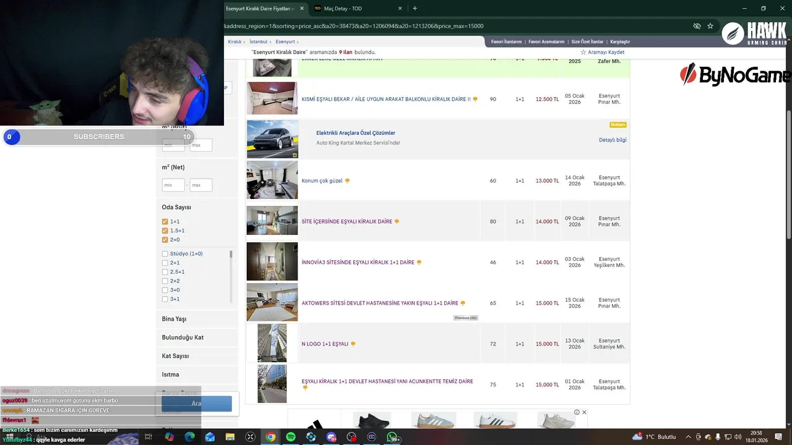
Task: Open the ad info icon on the shoe banner
Action: [577, 412]
